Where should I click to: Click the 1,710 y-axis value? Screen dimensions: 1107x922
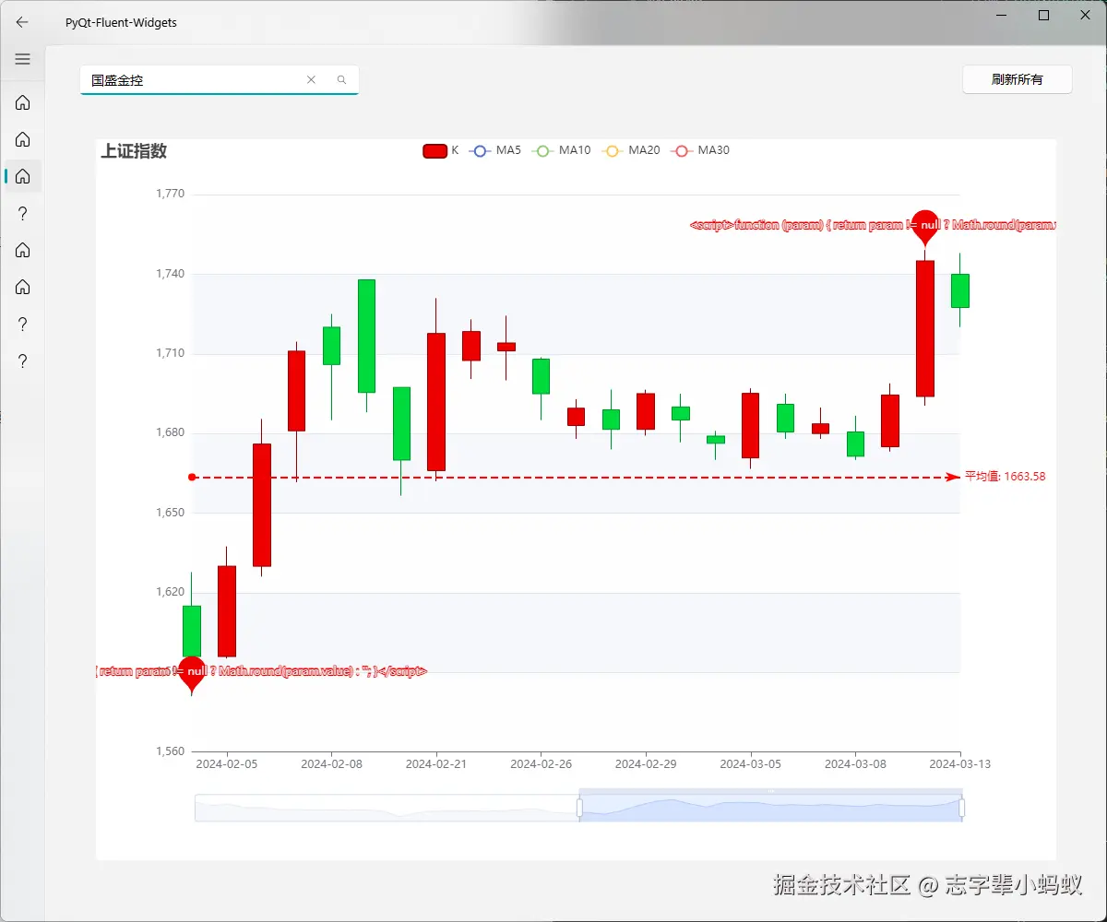pyautogui.click(x=169, y=353)
